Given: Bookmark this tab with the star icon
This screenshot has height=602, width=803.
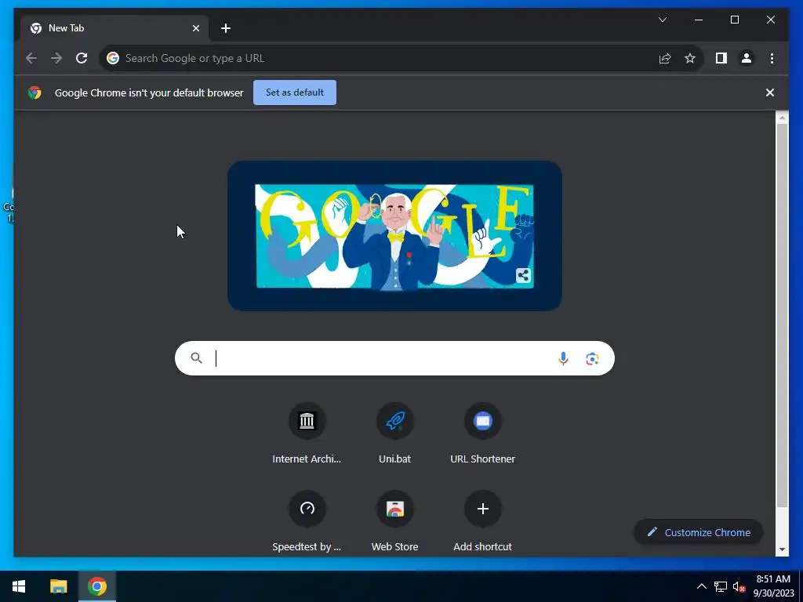Looking at the screenshot, I should (x=690, y=58).
